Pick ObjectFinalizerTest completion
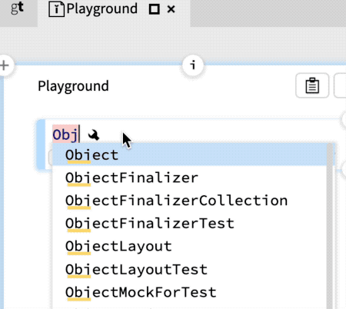Viewport: 346px width, 309px height. pyautogui.click(x=190, y=223)
